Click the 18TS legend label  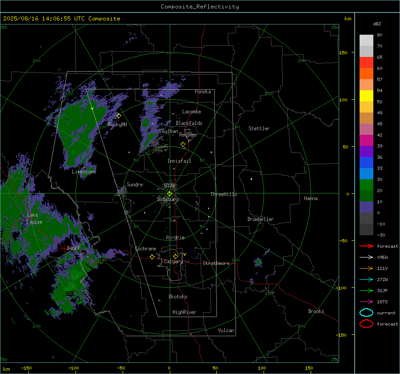pos(382,302)
